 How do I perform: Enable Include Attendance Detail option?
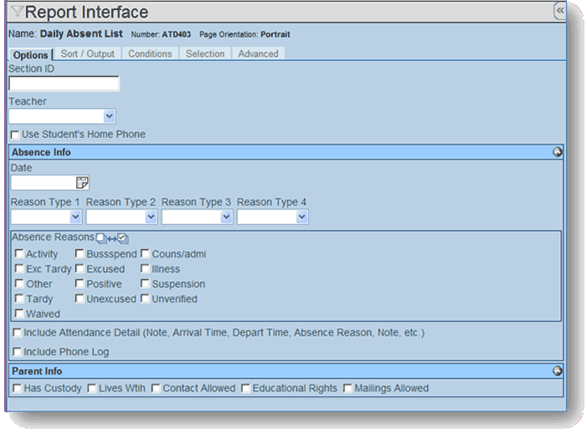[17, 333]
